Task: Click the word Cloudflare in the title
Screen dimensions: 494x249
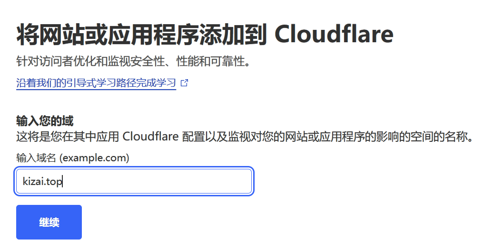Action: [334, 34]
